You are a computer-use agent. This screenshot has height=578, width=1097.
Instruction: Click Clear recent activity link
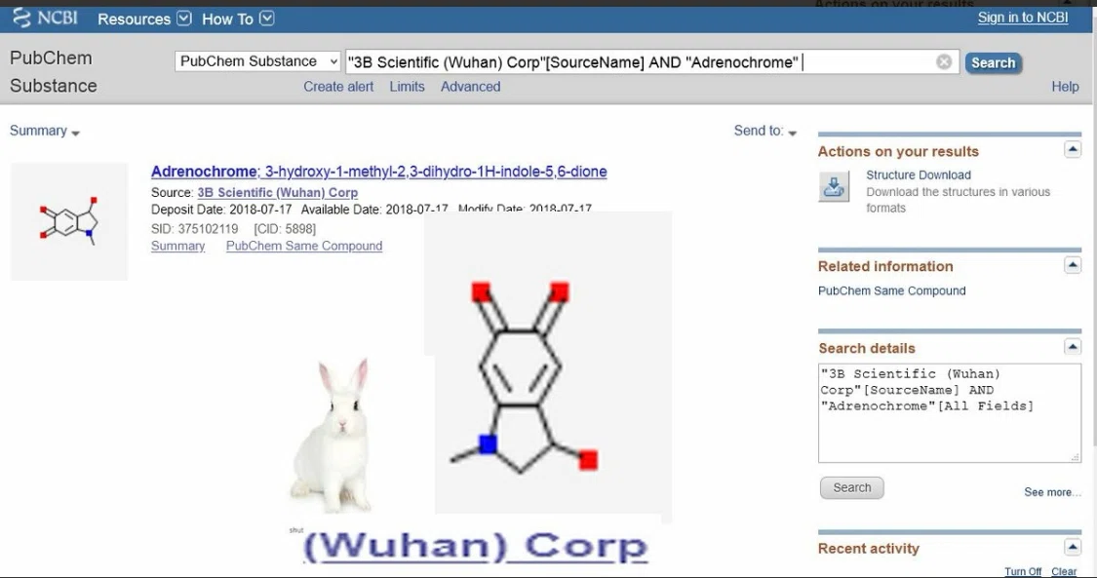point(1064,571)
